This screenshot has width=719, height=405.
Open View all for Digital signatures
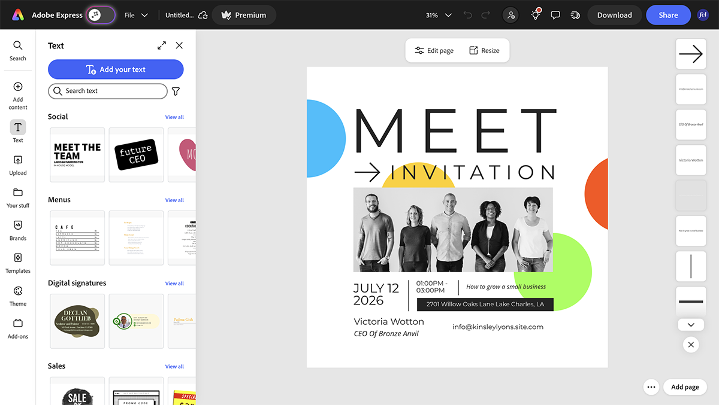click(x=174, y=283)
